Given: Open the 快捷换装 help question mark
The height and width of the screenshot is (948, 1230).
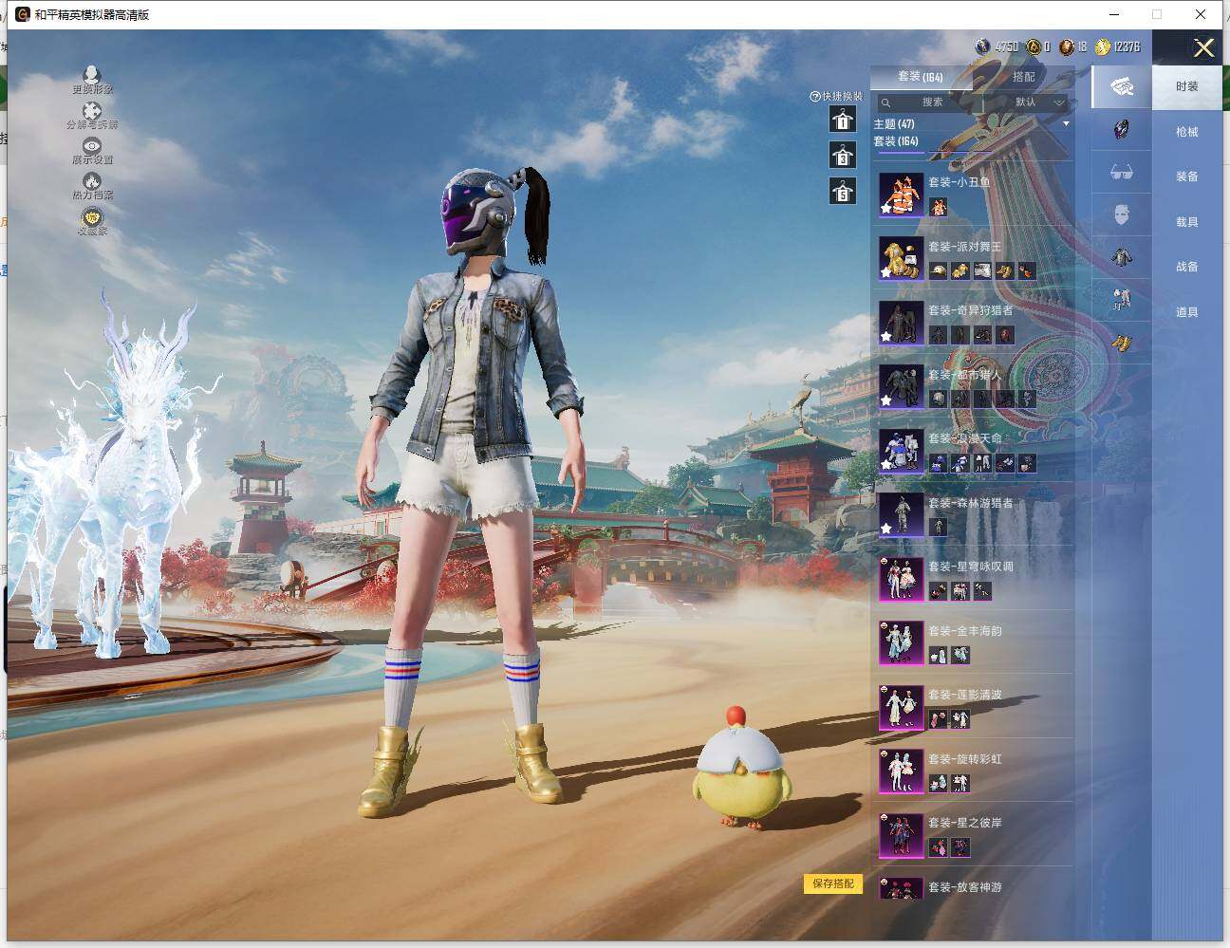Looking at the screenshot, I should tap(814, 97).
